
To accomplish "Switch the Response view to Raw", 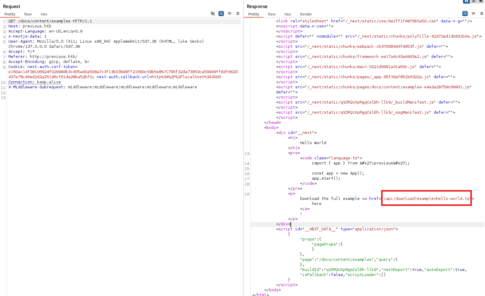I will [272, 14].
